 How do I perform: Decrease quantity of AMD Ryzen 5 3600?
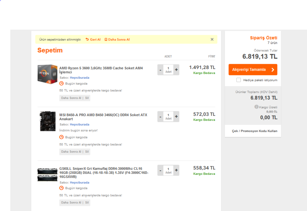pyautogui.click(x=160, y=70)
